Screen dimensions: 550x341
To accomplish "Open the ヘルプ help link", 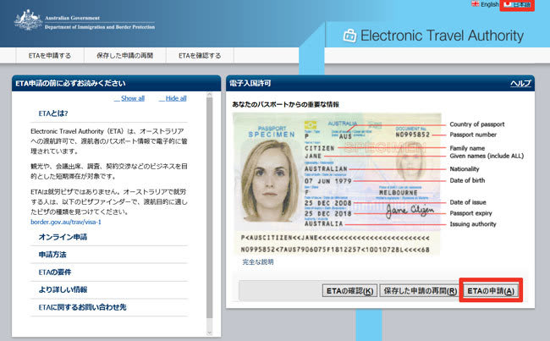I will click(x=520, y=83).
